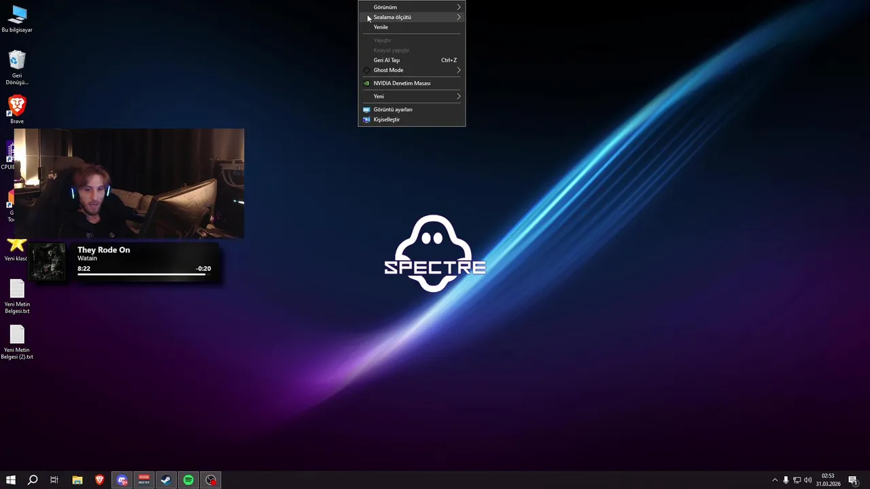Screen dimensions: 870x489
Task: Click the webcam overlay video
Action: [129, 183]
